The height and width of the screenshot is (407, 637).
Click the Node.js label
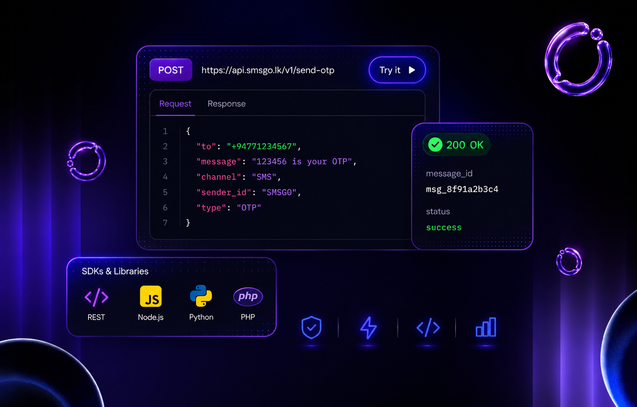pos(151,317)
